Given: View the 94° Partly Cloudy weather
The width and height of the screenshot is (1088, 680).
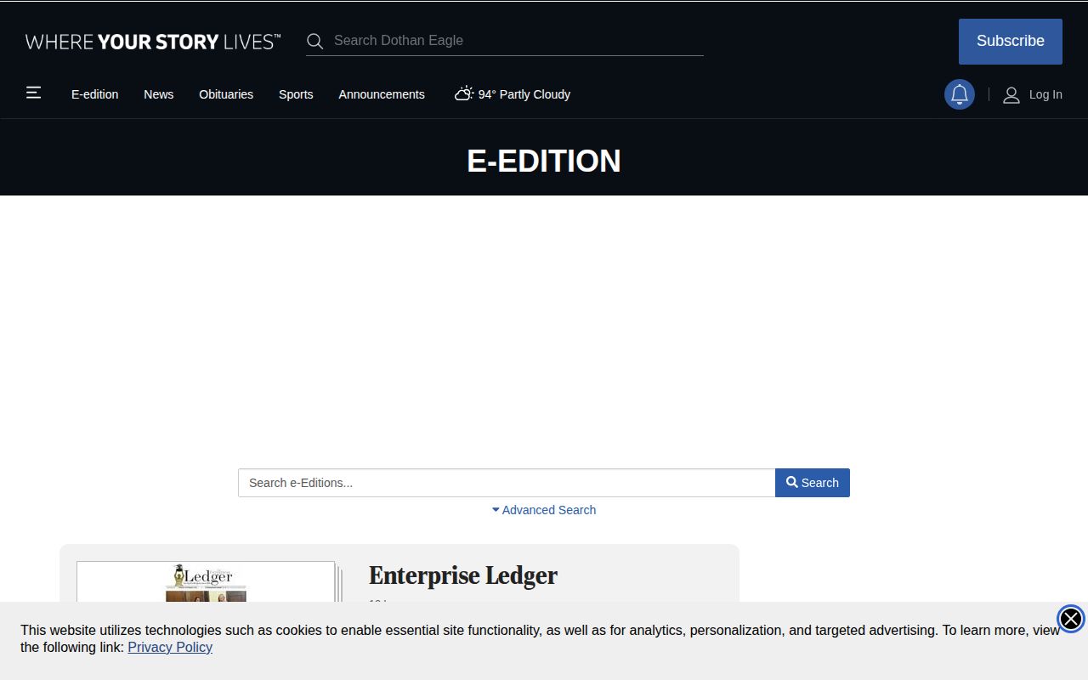Looking at the screenshot, I should click(x=513, y=94).
